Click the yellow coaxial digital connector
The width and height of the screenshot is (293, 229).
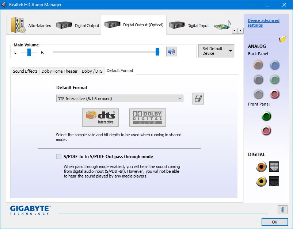click(x=261, y=181)
